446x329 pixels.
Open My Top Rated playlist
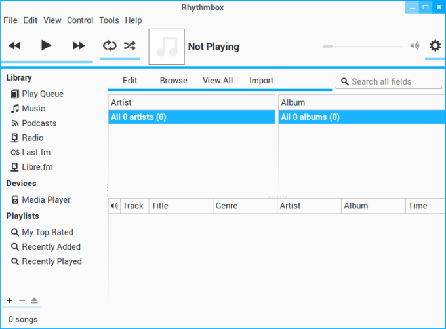[x=42, y=233]
